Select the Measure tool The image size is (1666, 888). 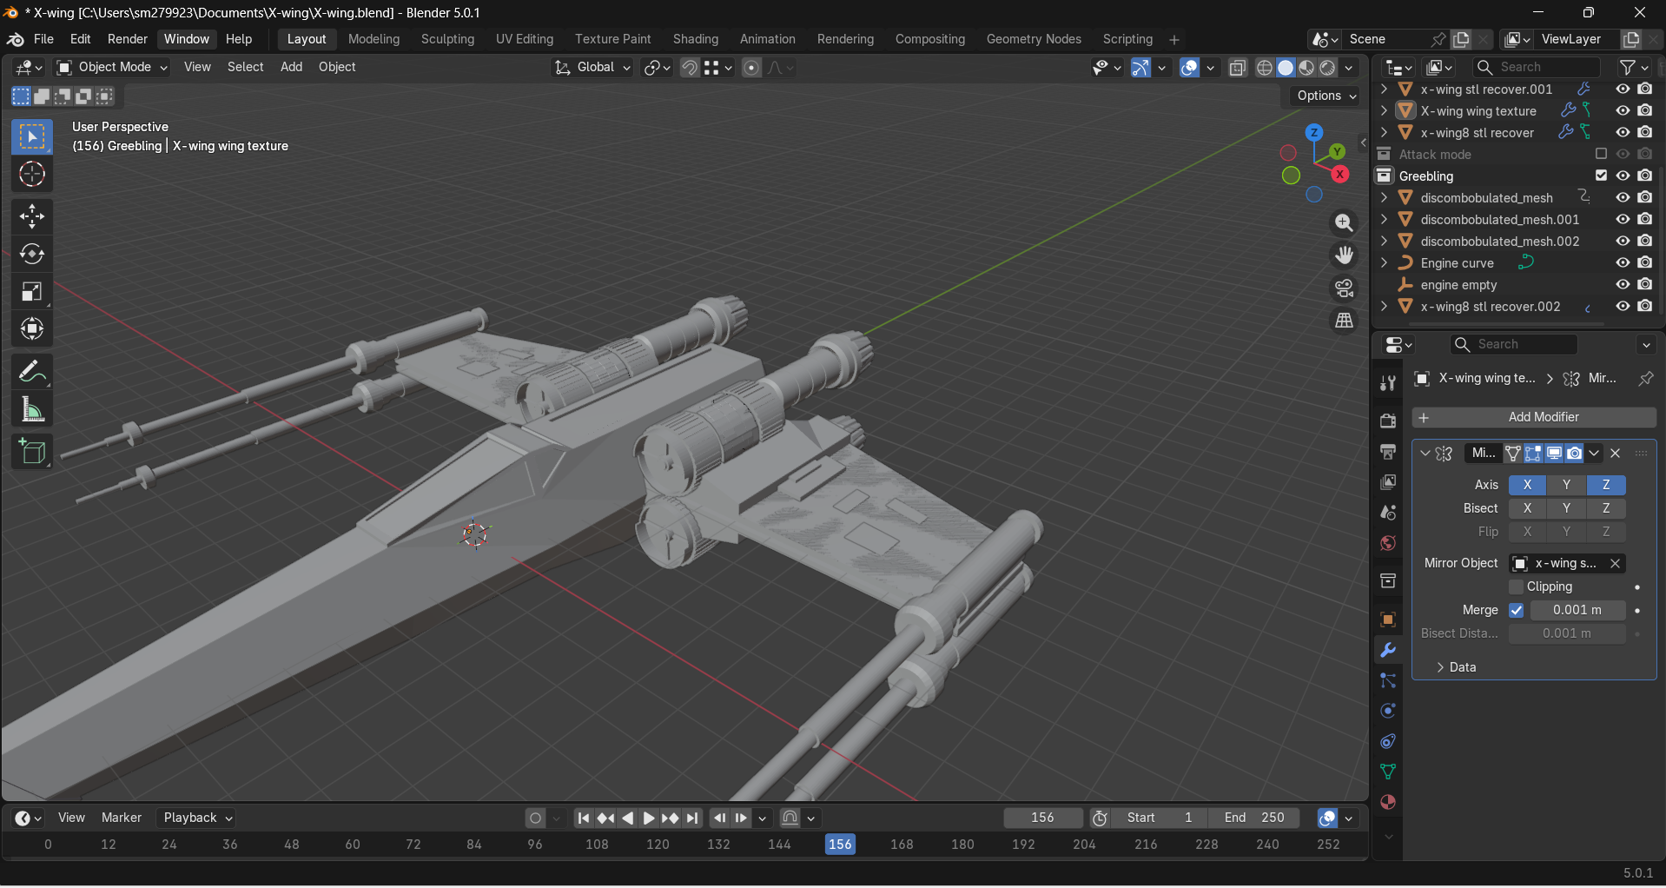[x=32, y=410]
